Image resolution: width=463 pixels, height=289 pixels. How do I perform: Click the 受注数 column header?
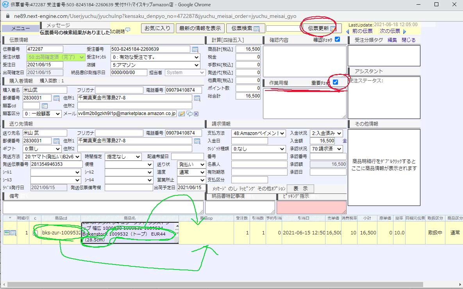tap(242, 218)
